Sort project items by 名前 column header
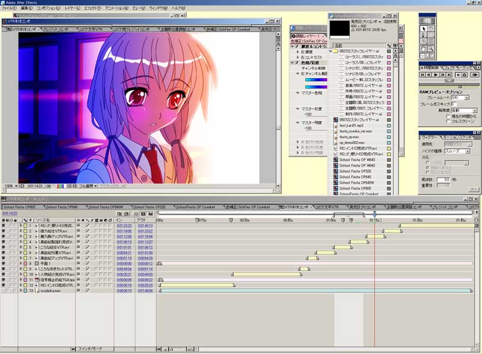 pyautogui.click(x=359, y=46)
